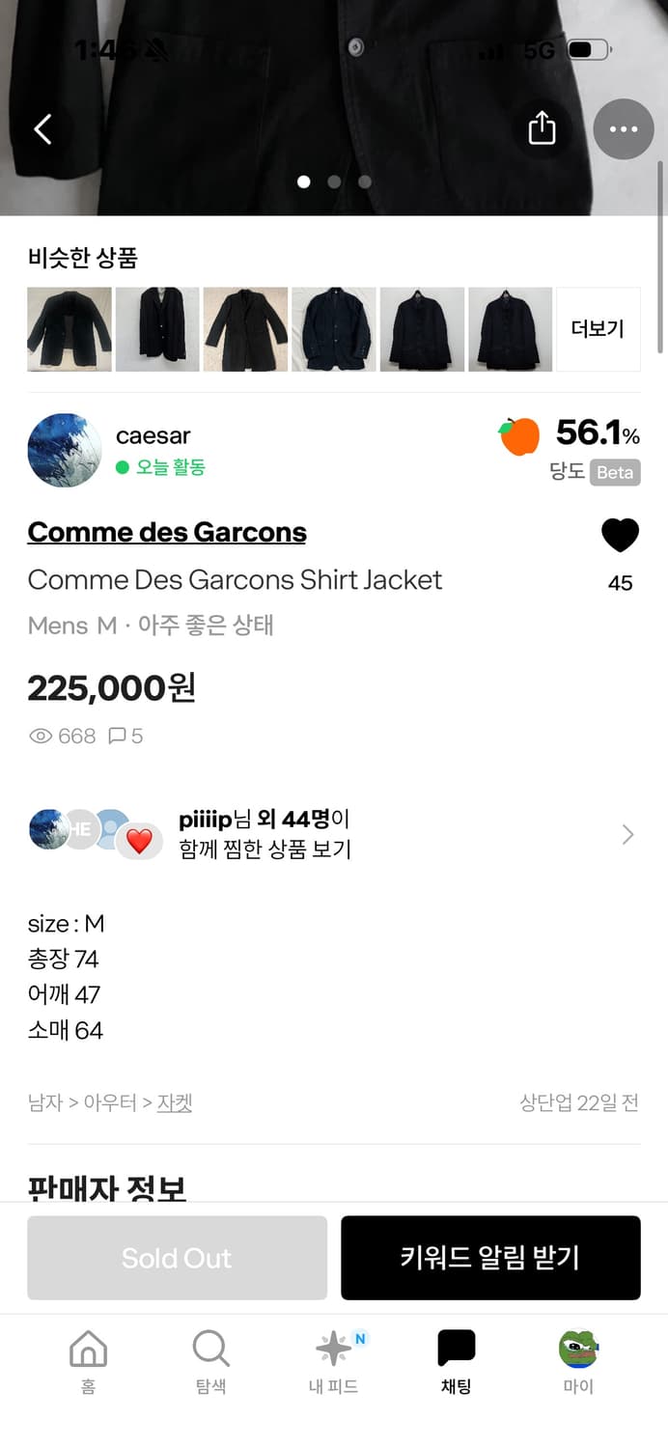This screenshot has width=668, height=1448.
Task: Open the share options for this listing
Action: [x=543, y=128]
